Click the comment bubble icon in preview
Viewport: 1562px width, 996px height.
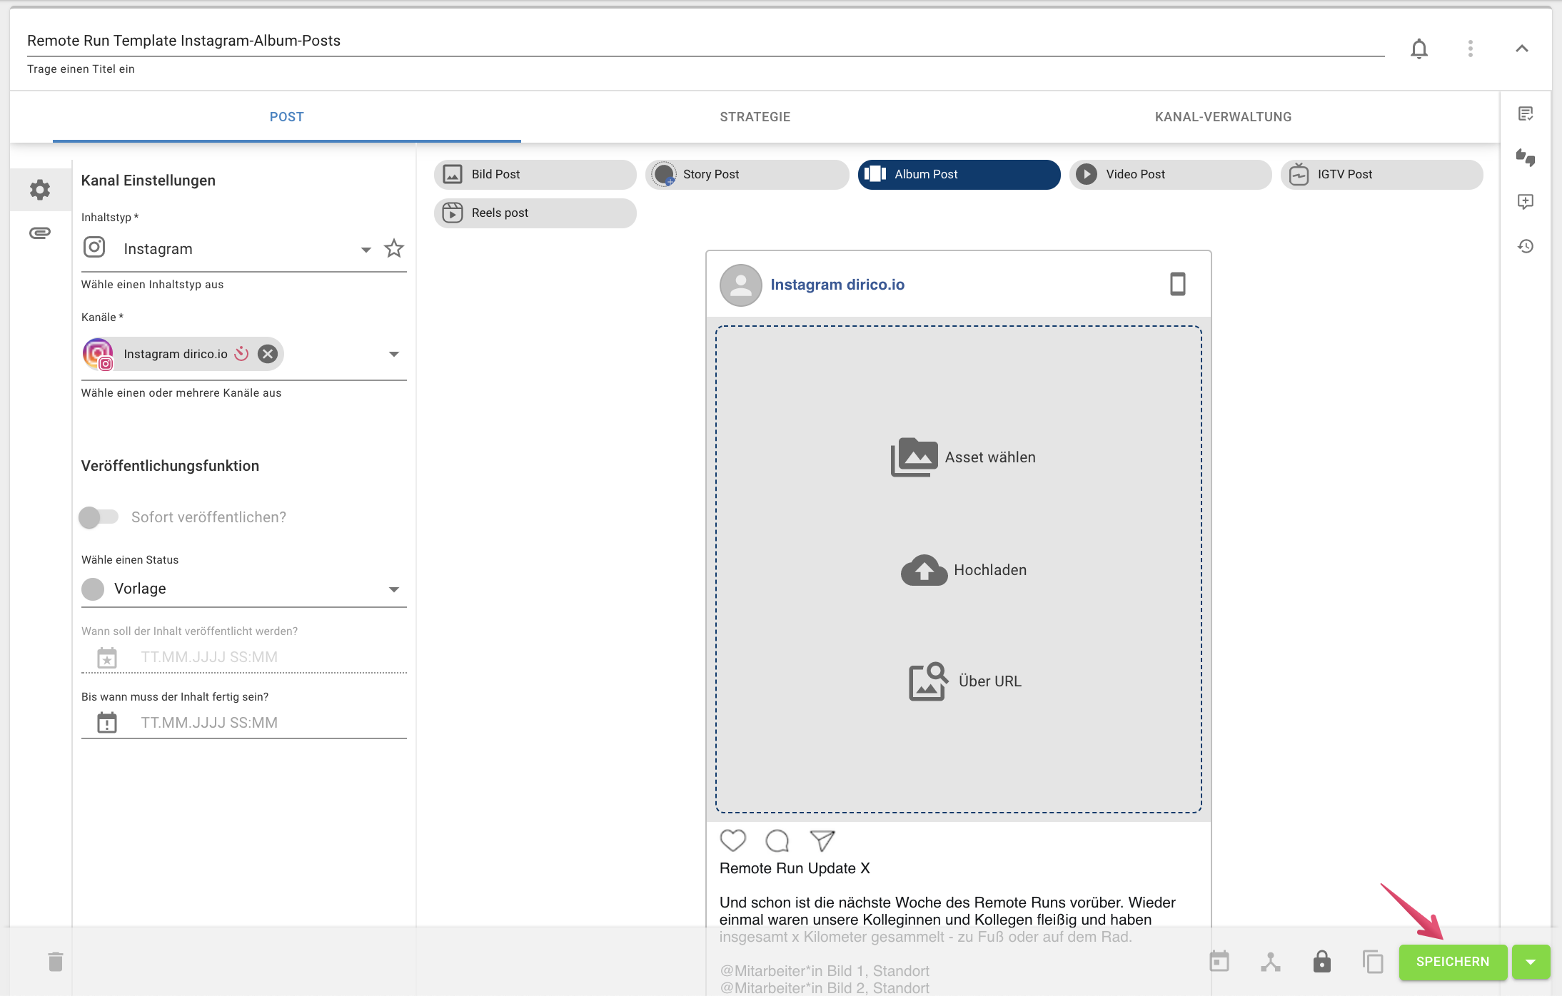coord(777,840)
